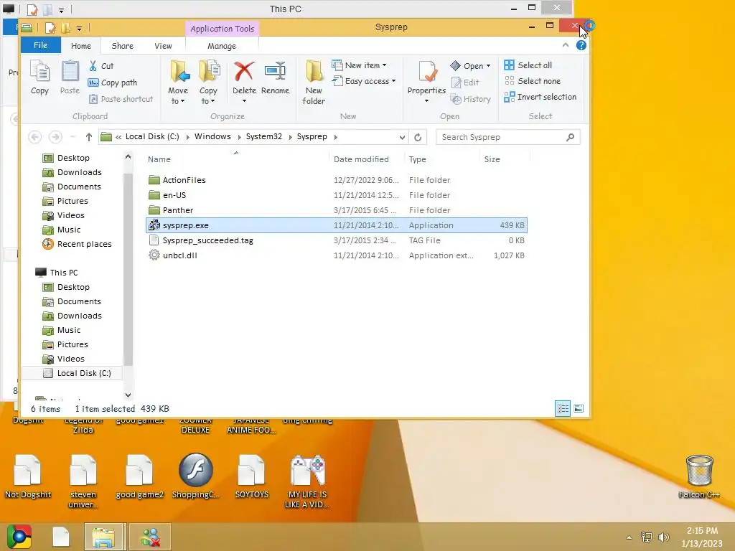Open quick access toolbar dropdown arrow
This screenshot has height=551, width=735.
[79, 29]
